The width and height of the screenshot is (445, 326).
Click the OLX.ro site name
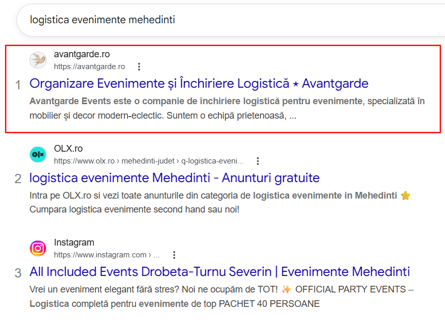(x=68, y=149)
